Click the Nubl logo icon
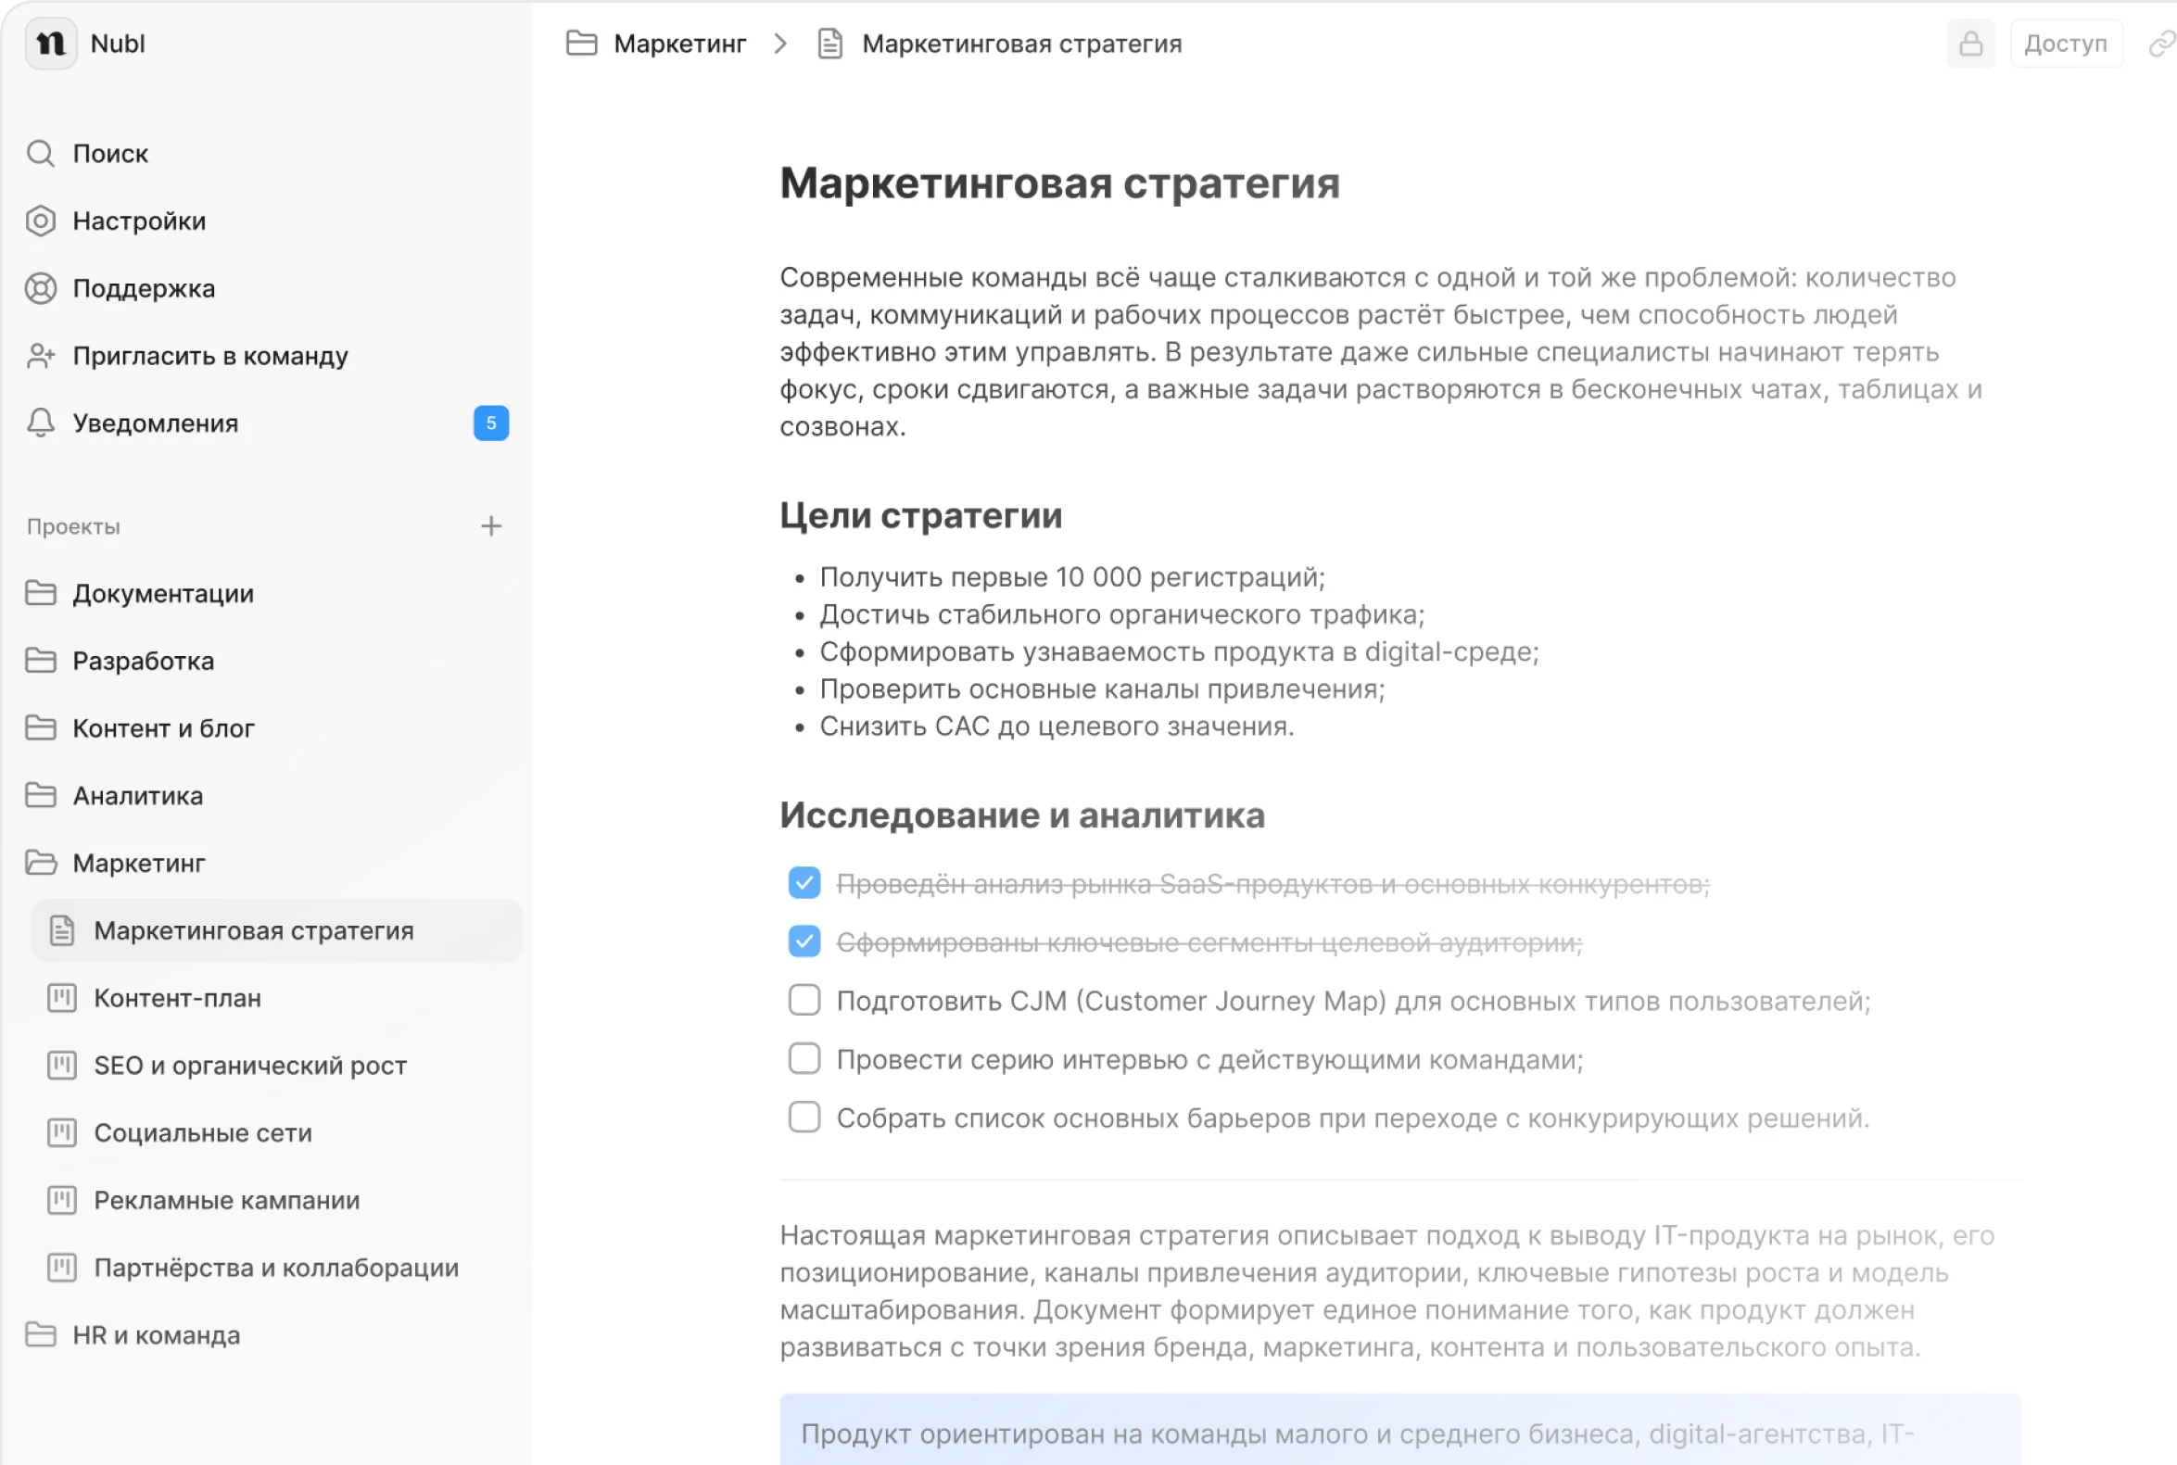 point(50,44)
